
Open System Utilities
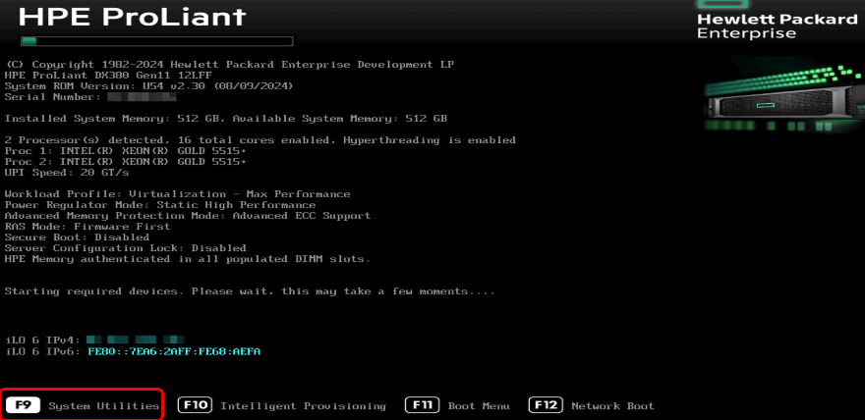click(x=104, y=406)
